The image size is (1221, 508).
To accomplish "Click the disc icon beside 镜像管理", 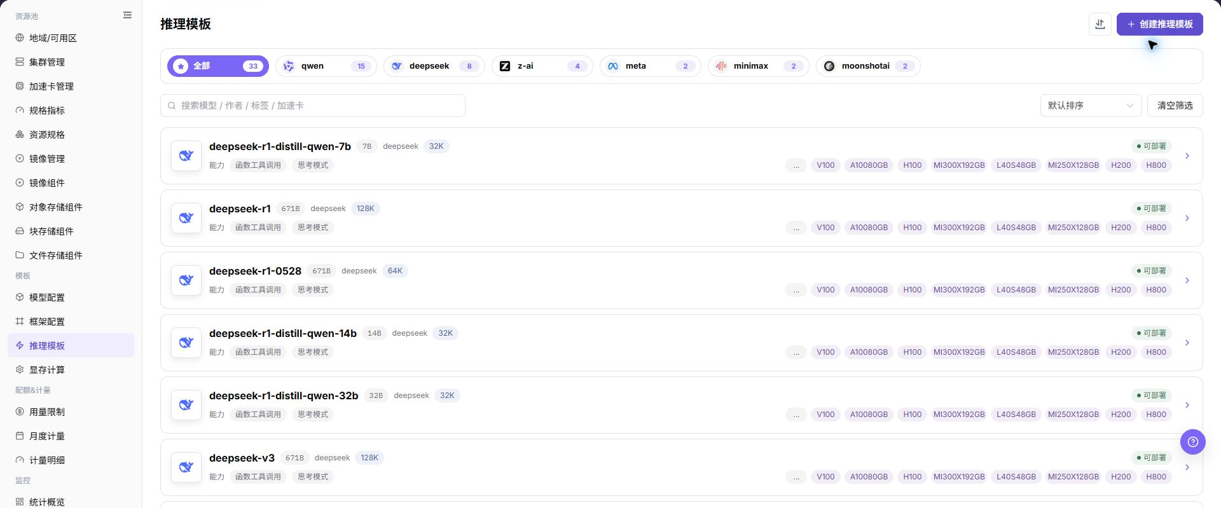I will pyautogui.click(x=20, y=159).
